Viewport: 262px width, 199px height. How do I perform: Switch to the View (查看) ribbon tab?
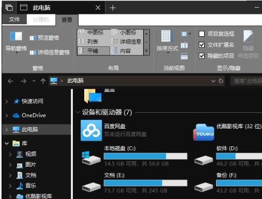pos(67,20)
